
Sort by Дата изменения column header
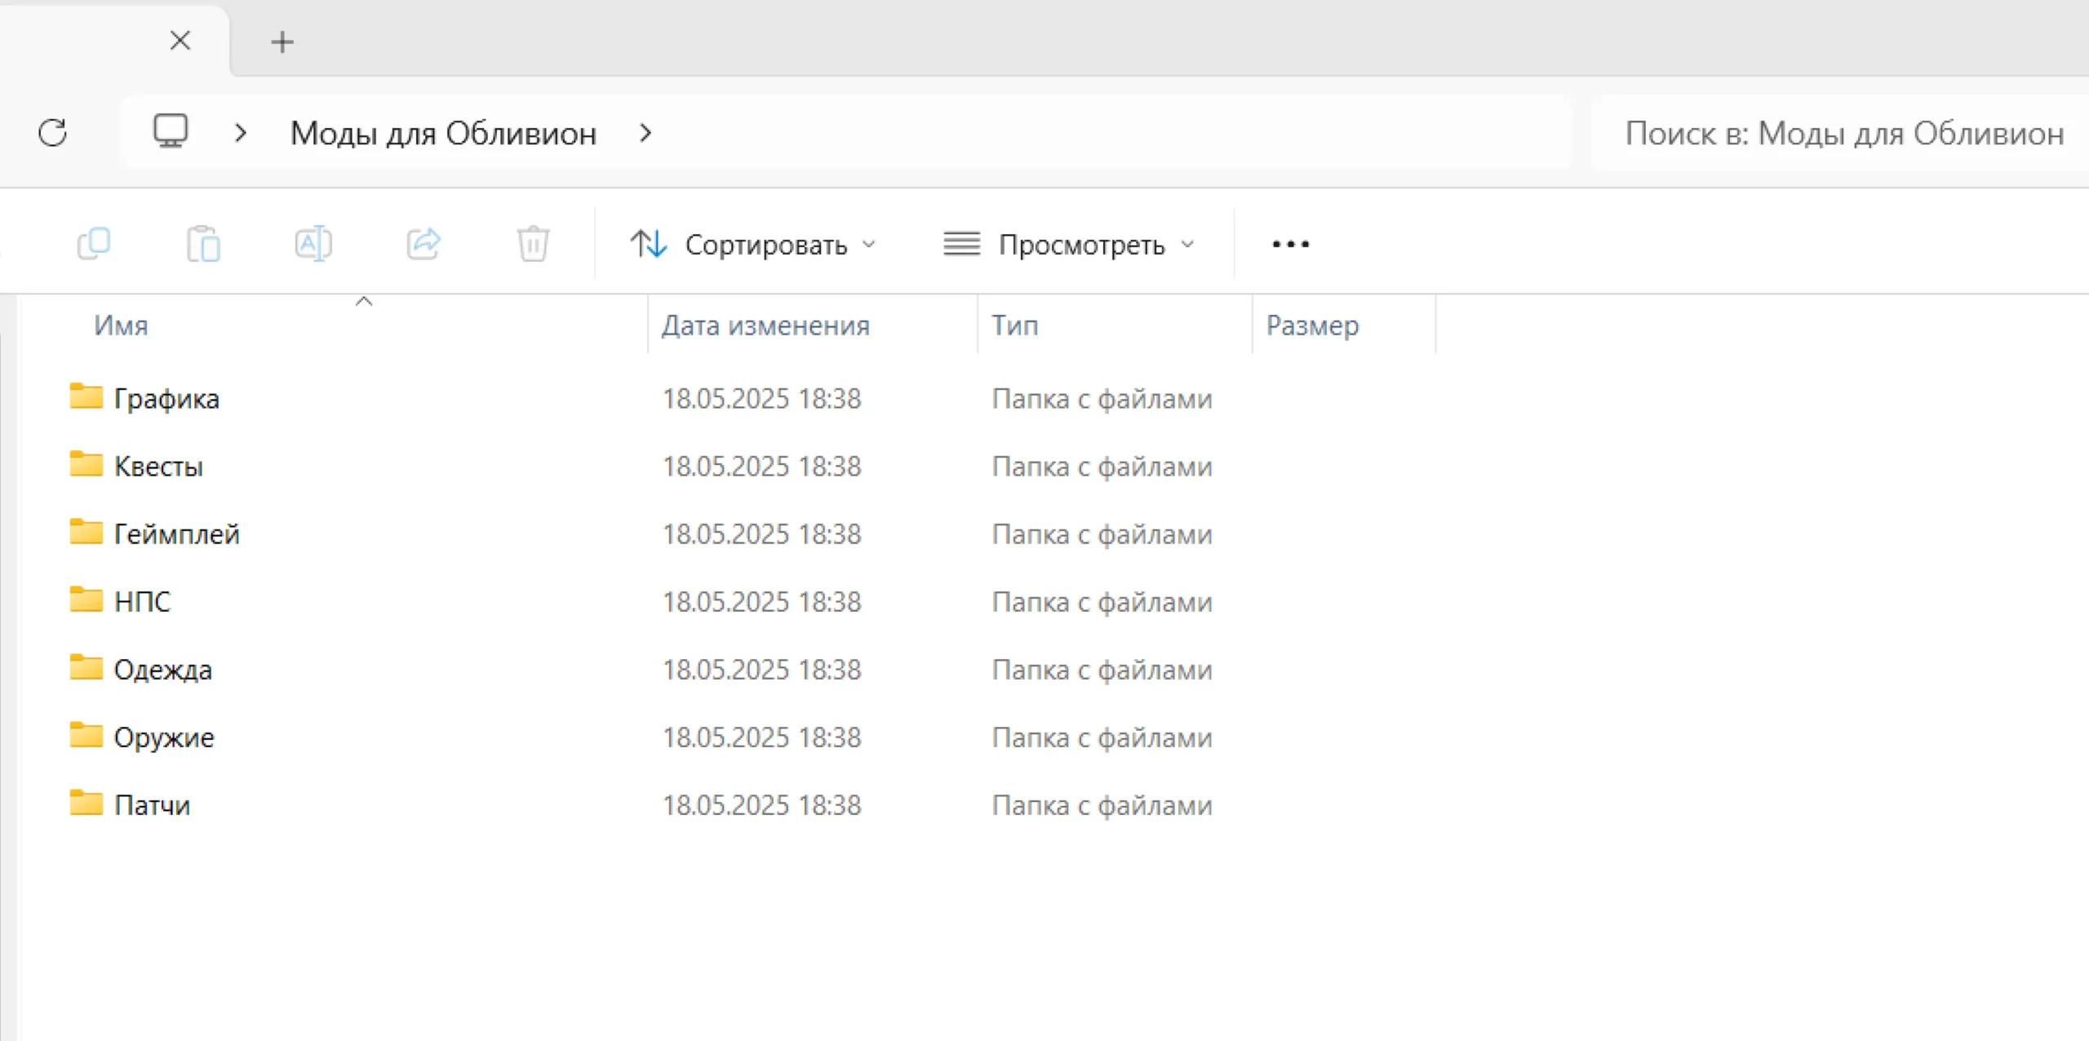click(x=765, y=326)
